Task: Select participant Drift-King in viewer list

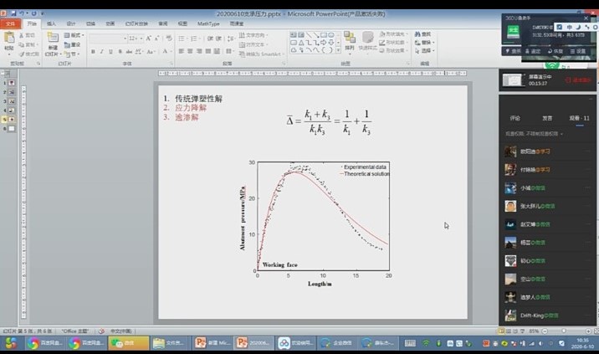Action: tap(547, 316)
